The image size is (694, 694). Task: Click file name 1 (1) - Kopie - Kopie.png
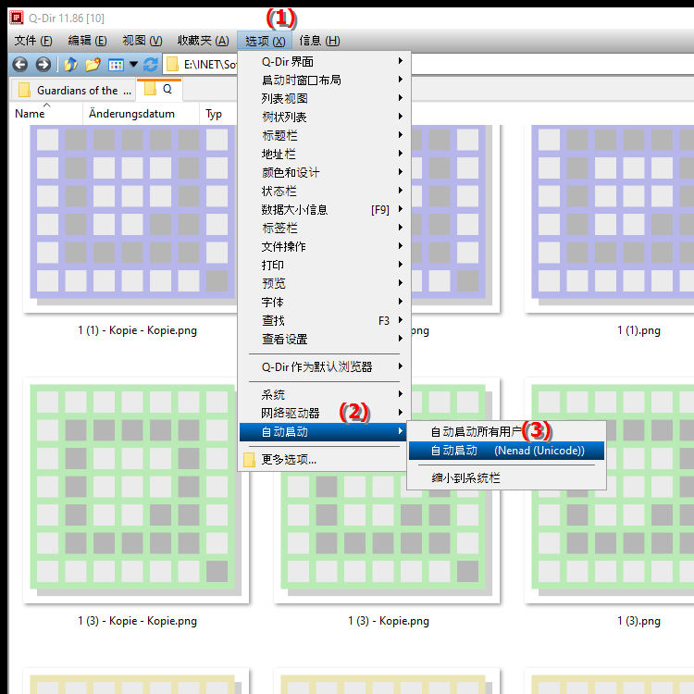pyautogui.click(x=137, y=330)
